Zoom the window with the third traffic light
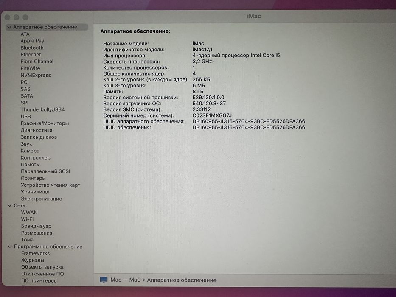Viewport: 396px width, 297px height. (25, 17)
